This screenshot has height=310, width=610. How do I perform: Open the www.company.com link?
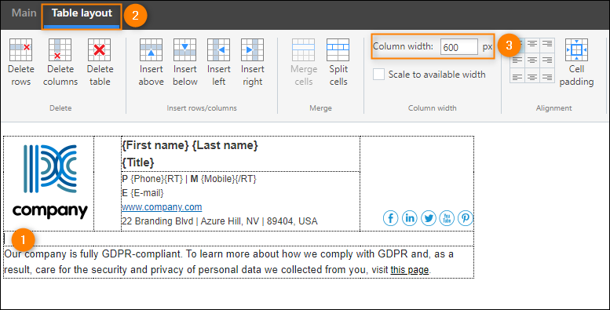162,207
